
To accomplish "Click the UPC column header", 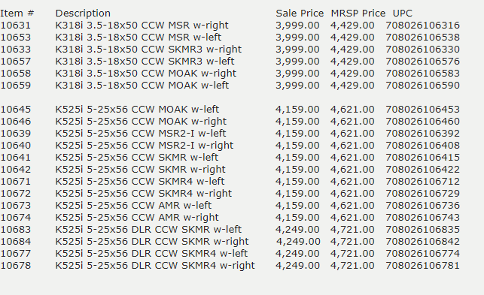I will (403, 14).
